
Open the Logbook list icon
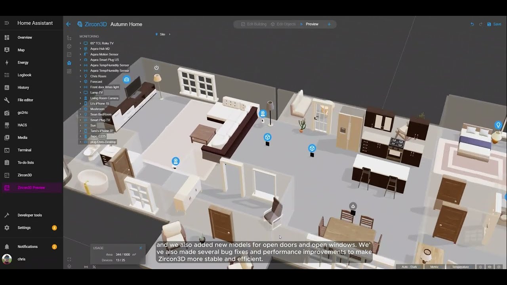[7, 75]
